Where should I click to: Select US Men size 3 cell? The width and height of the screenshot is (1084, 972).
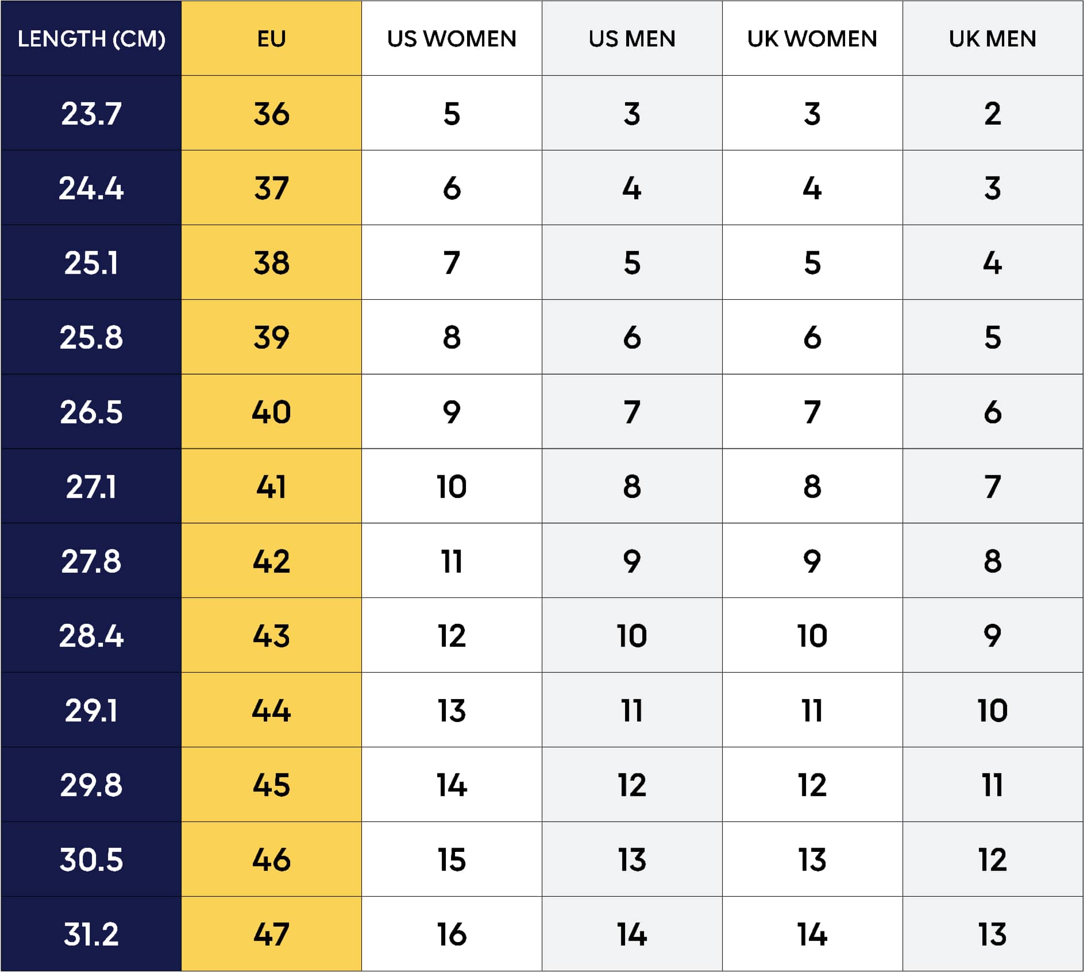tap(632, 113)
